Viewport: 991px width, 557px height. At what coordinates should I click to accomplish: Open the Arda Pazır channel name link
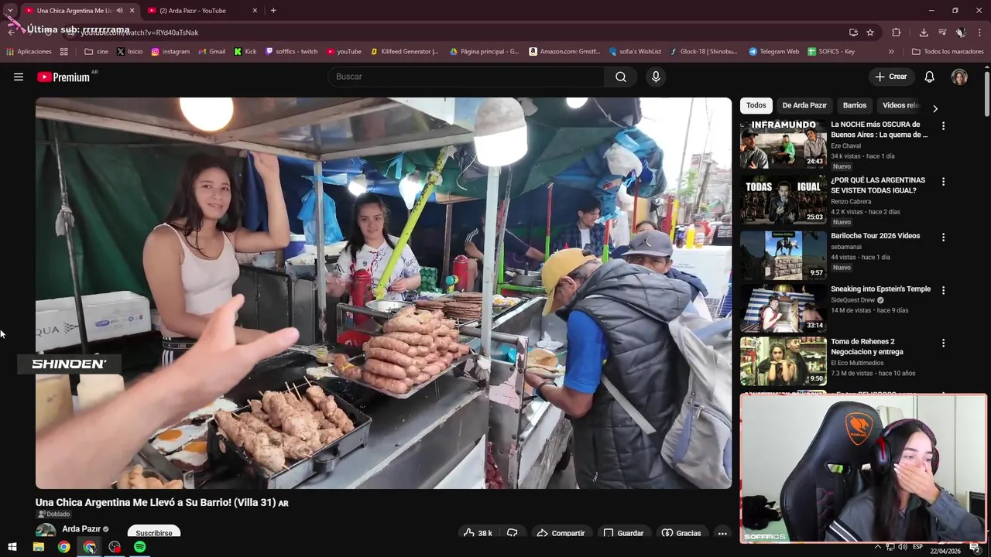(81, 529)
